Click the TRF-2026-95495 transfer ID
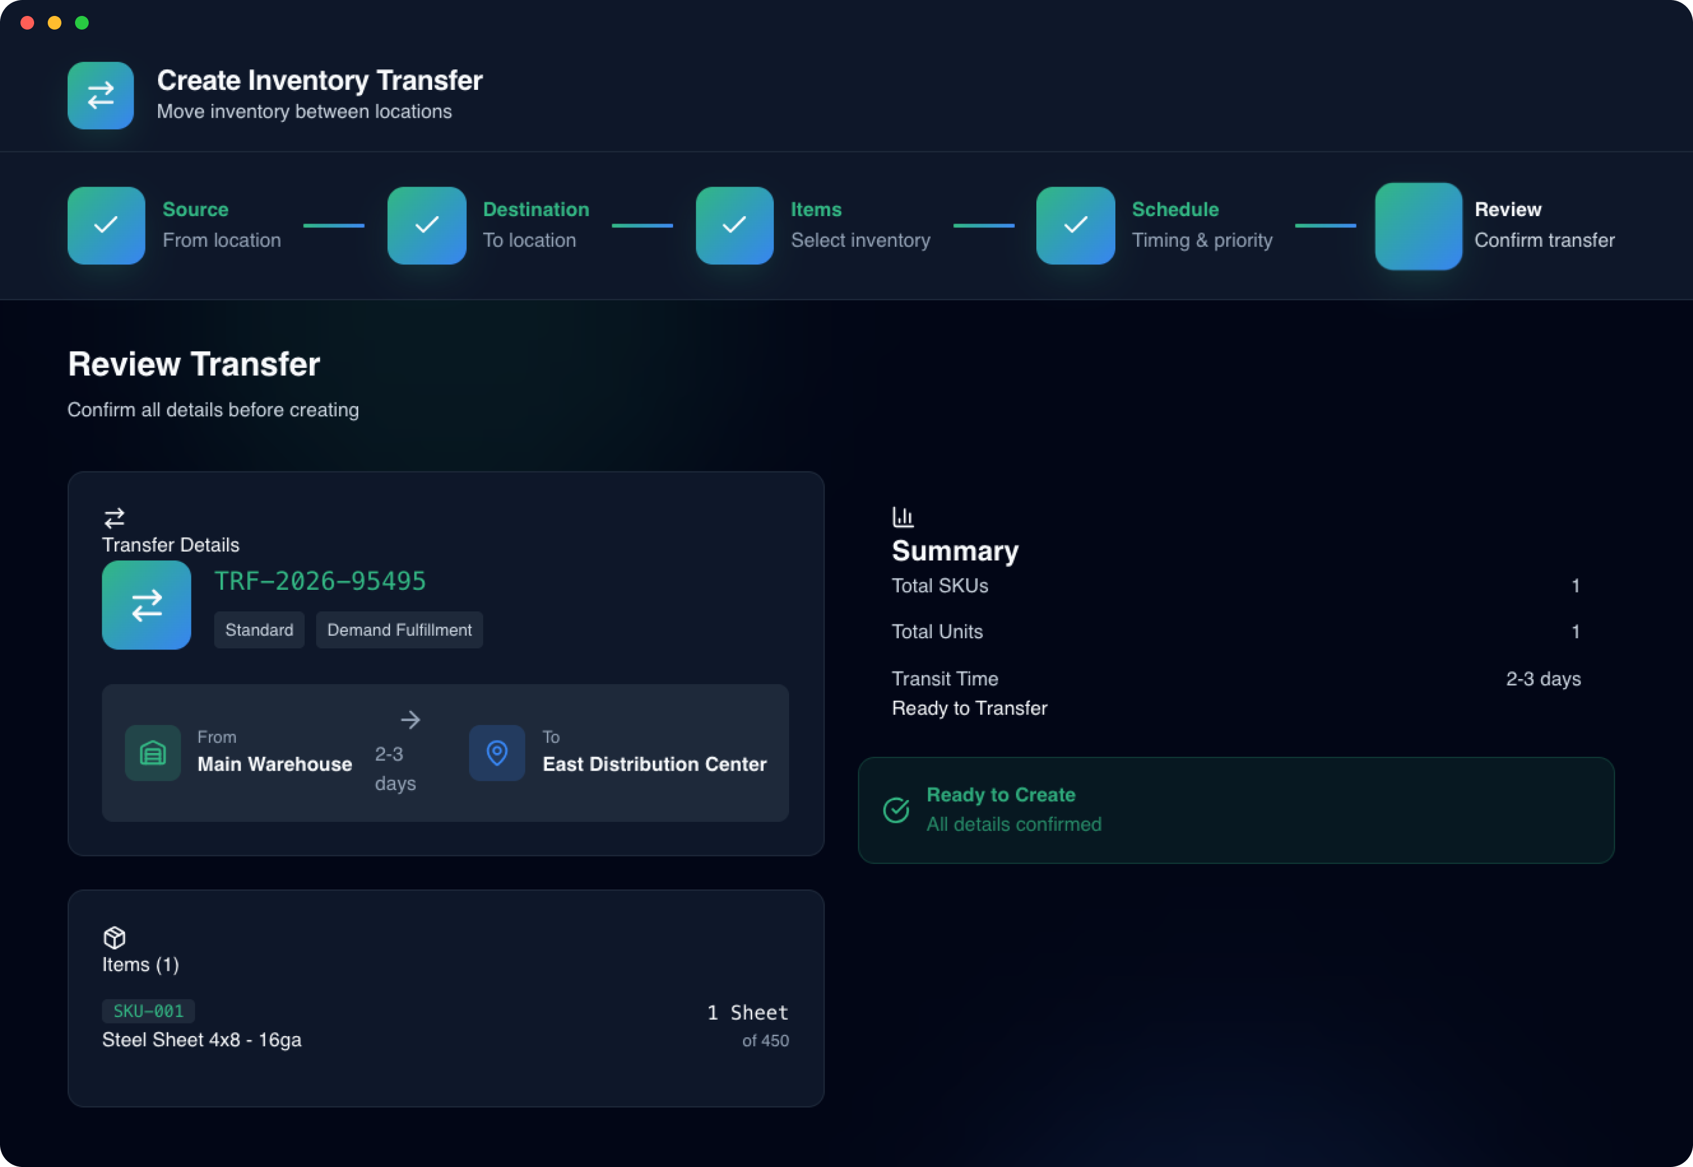The width and height of the screenshot is (1693, 1167). [x=319, y=581]
